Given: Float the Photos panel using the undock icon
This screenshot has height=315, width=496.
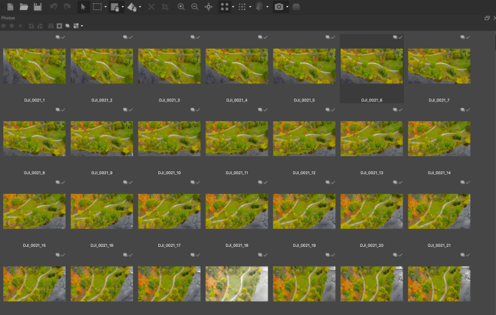Looking at the screenshot, I should pos(487,18).
